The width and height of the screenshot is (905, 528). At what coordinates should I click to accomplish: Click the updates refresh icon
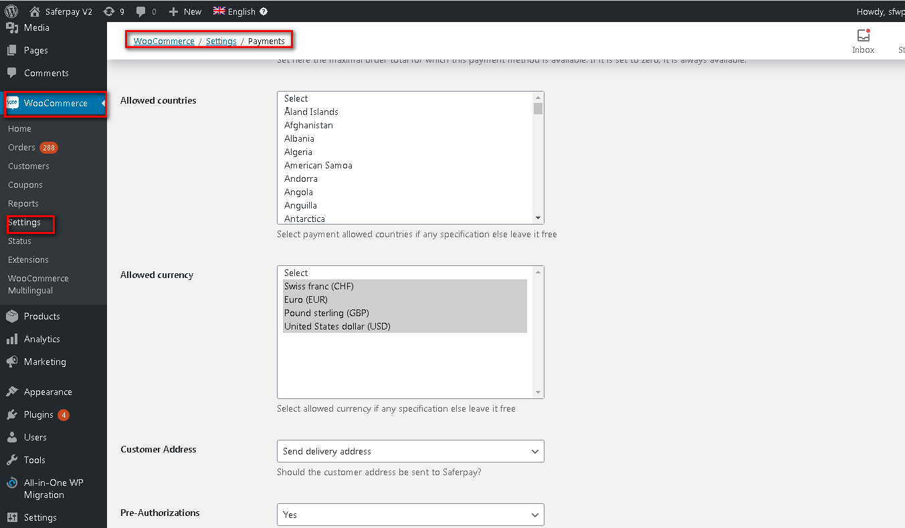(109, 11)
